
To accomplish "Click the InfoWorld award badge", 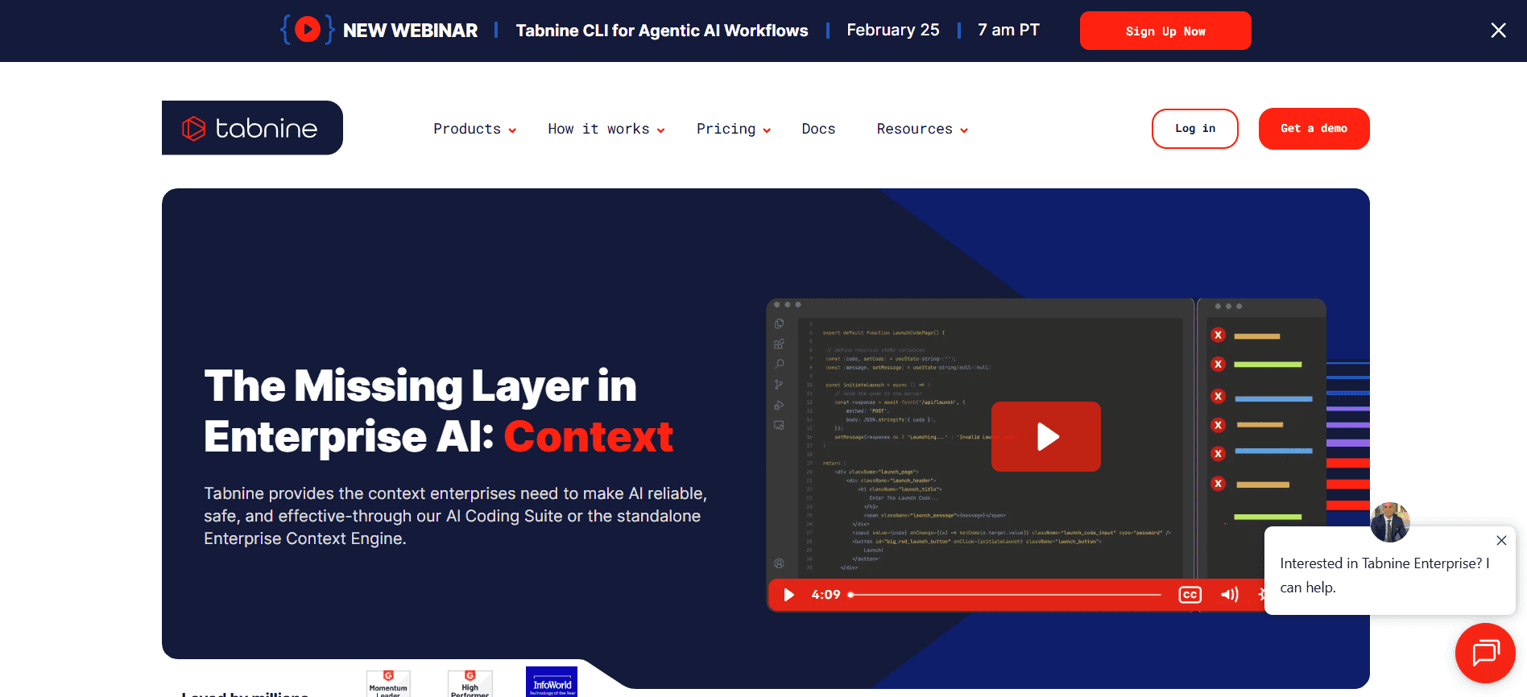I will pyautogui.click(x=552, y=682).
